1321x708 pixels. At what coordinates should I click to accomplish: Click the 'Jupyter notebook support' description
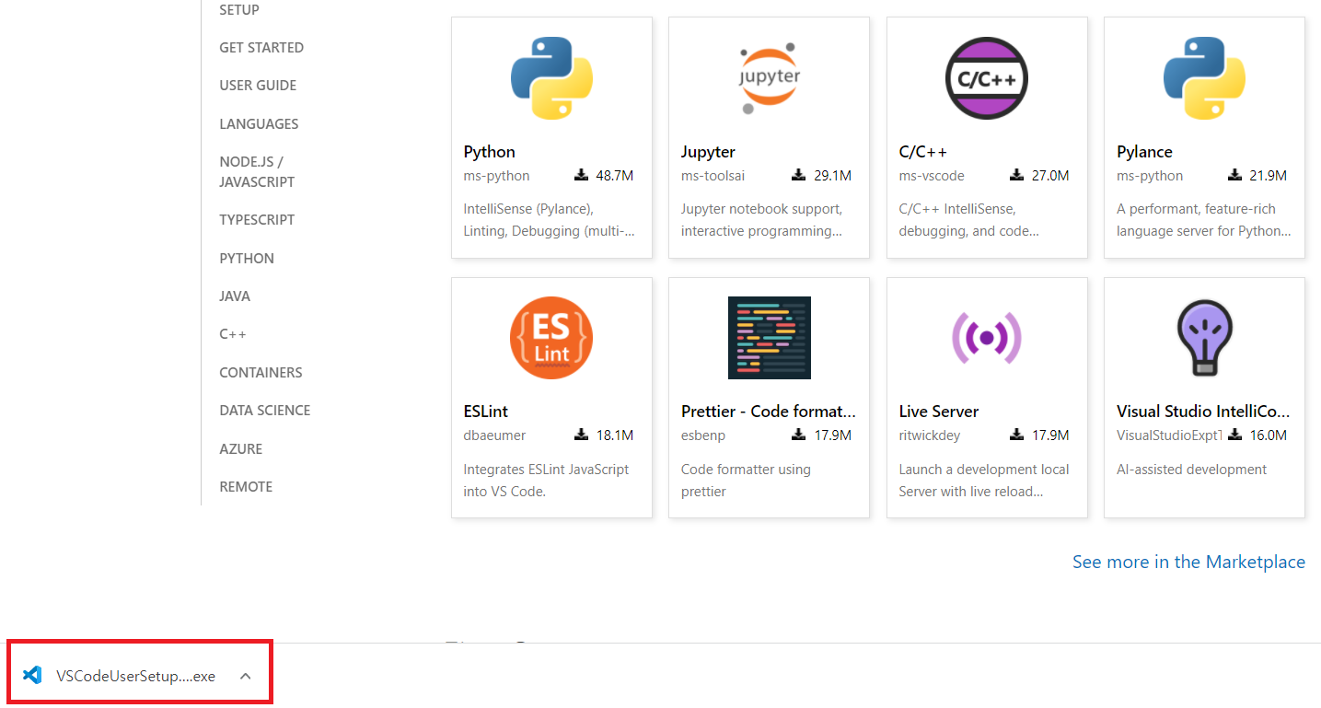pyautogui.click(x=761, y=220)
